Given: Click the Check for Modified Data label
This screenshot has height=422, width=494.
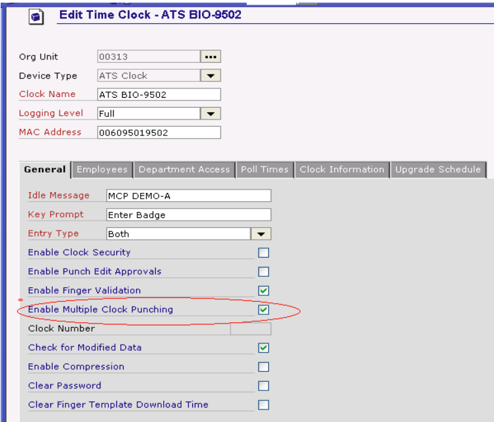Looking at the screenshot, I should pyautogui.click(x=85, y=347).
